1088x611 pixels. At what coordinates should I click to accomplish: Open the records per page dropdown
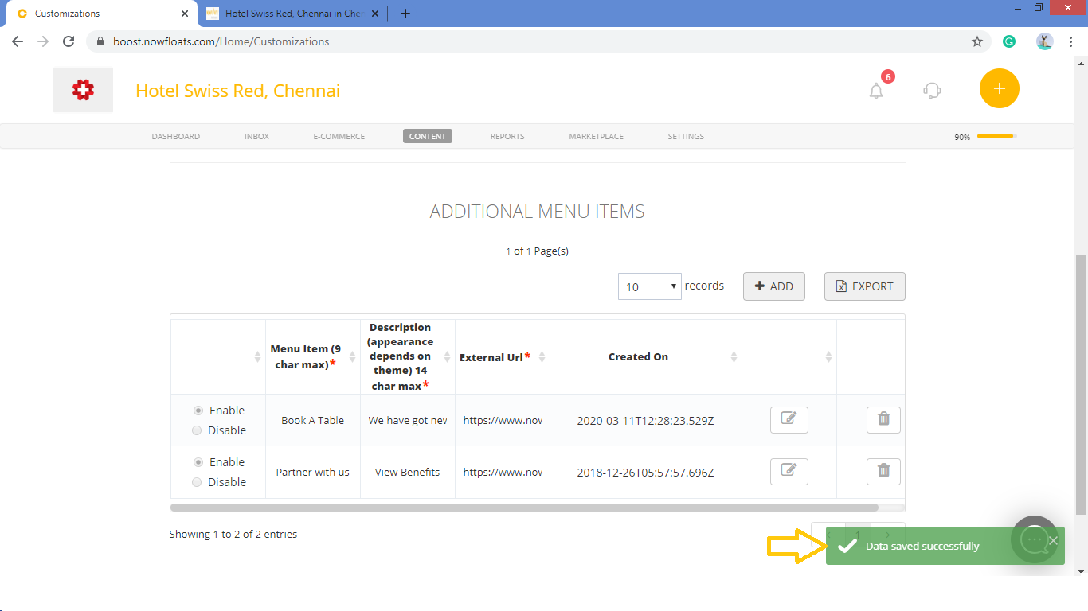point(650,286)
